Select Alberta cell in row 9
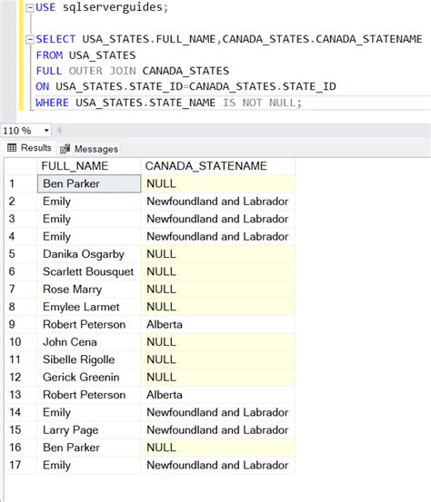 point(217,325)
